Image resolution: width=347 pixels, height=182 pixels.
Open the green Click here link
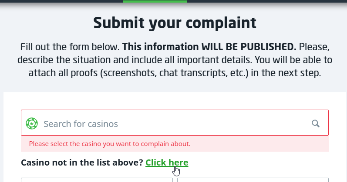point(167,163)
